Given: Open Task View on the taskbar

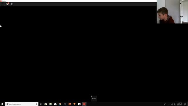Looking at the screenshot, I should [41, 104].
